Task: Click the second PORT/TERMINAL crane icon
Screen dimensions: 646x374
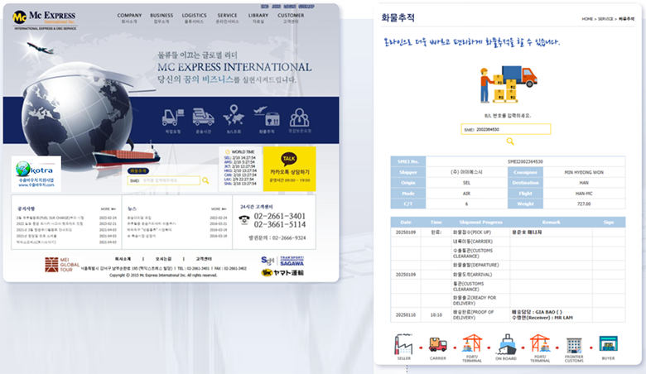Action: [x=540, y=344]
